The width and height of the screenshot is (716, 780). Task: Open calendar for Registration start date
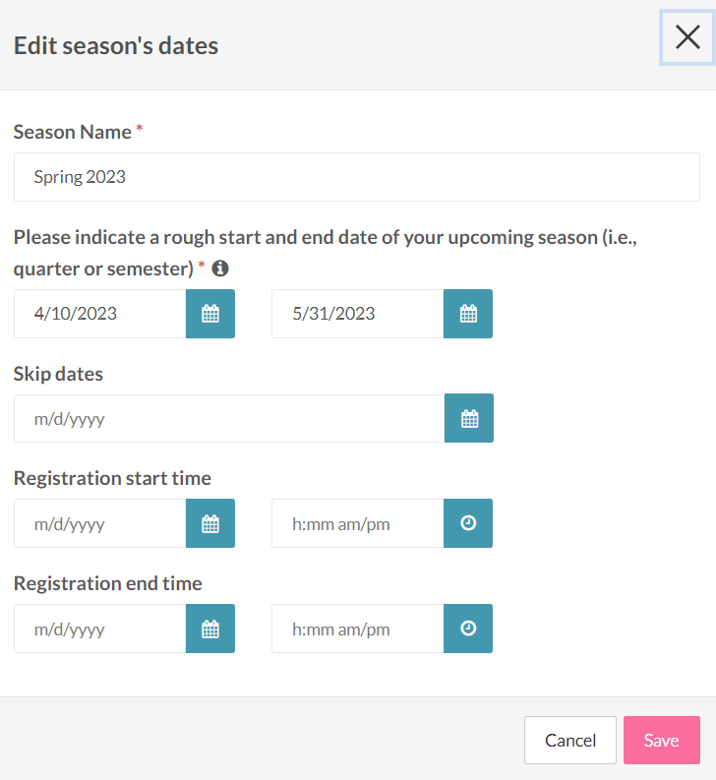pos(210,524)
